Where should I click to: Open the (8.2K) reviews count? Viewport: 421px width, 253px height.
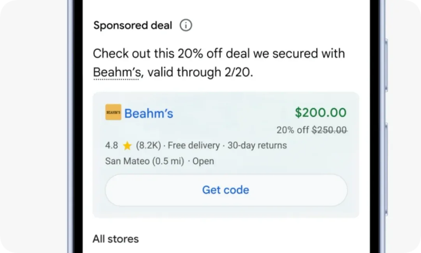click(148, 146)
